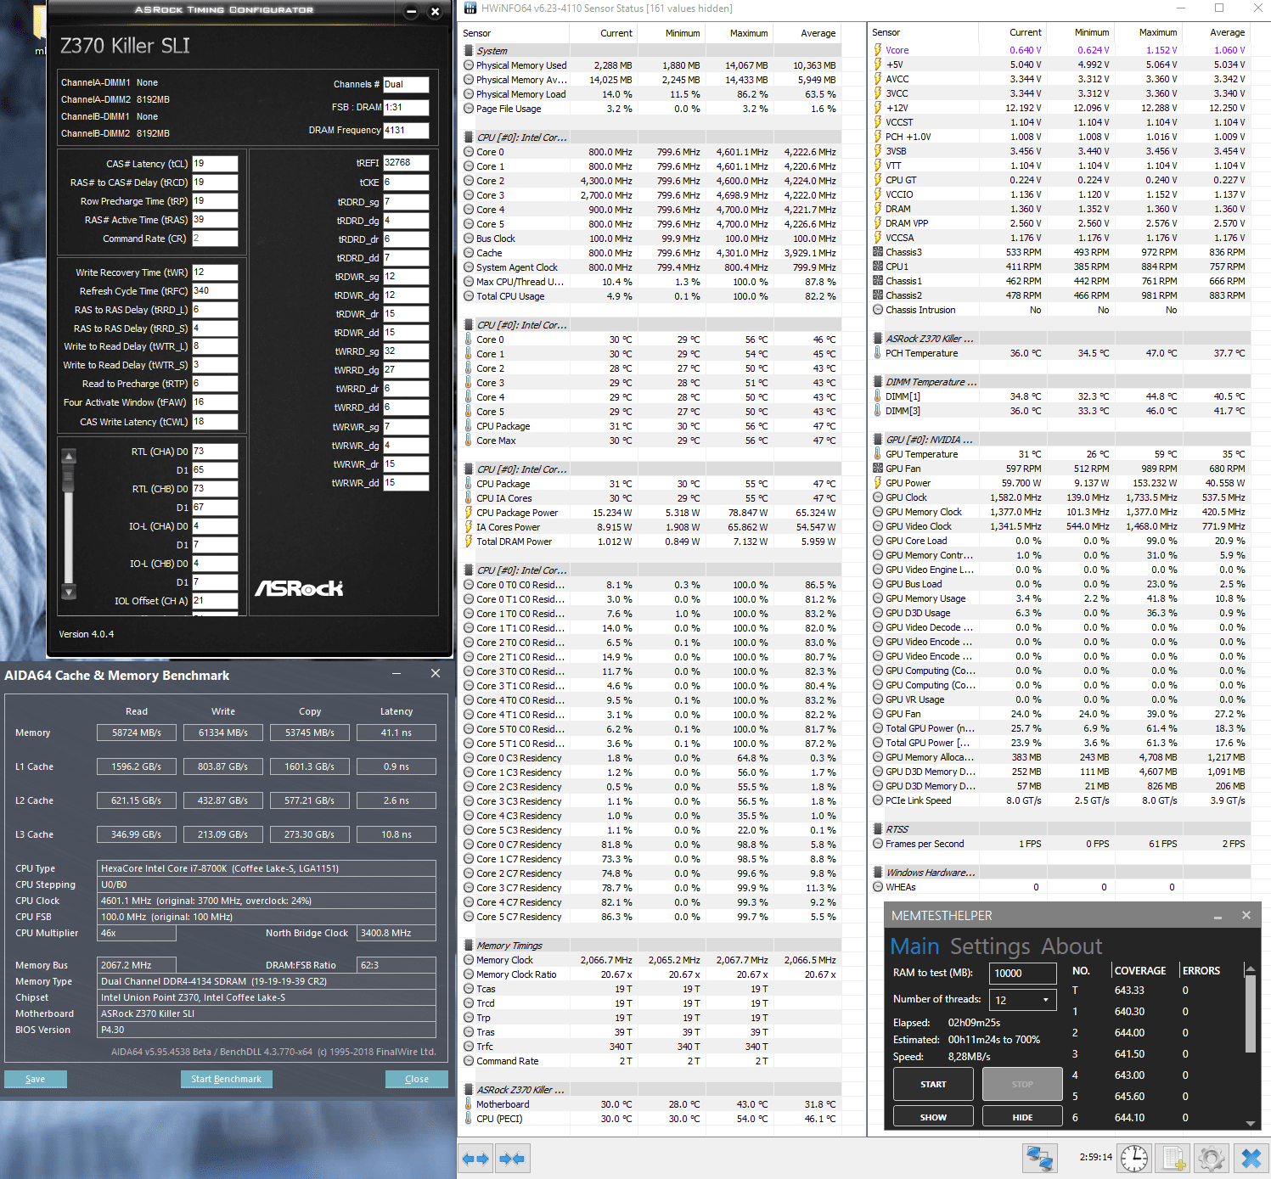The height and width of the screenshot is (1179, 1271).
Task: Click the RTSS group icon
Action: click(878, 829)
